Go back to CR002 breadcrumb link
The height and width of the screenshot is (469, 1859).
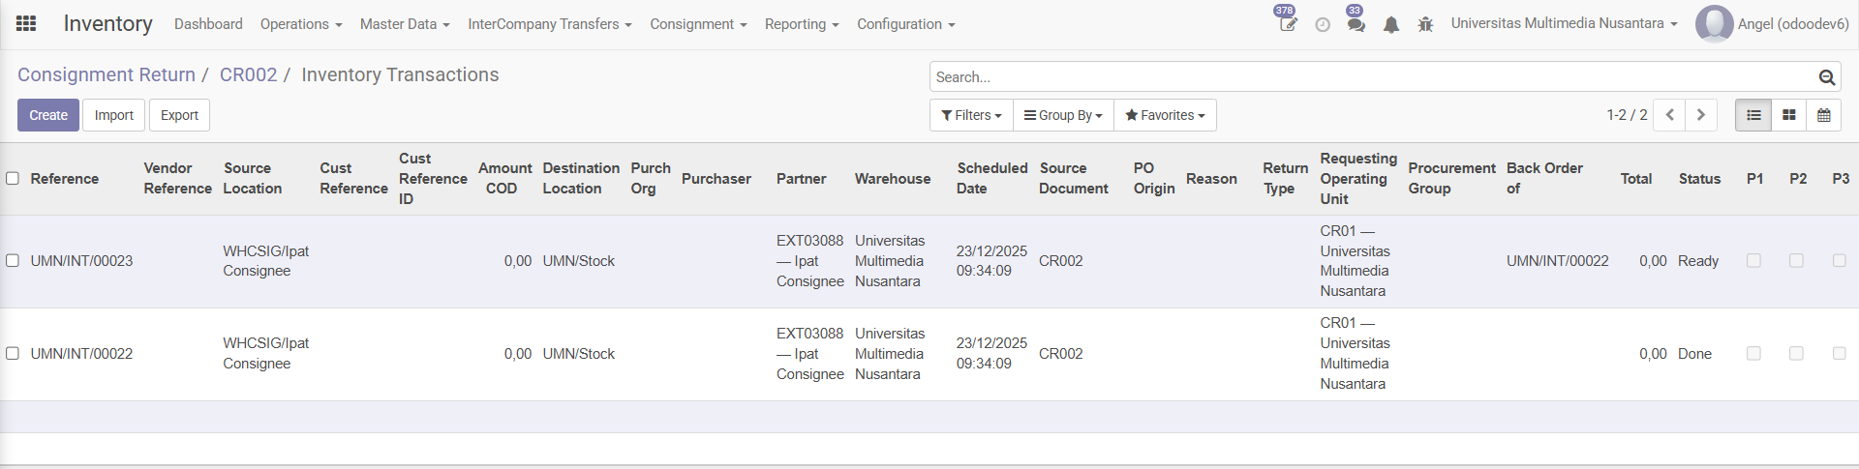coord(248,74)
